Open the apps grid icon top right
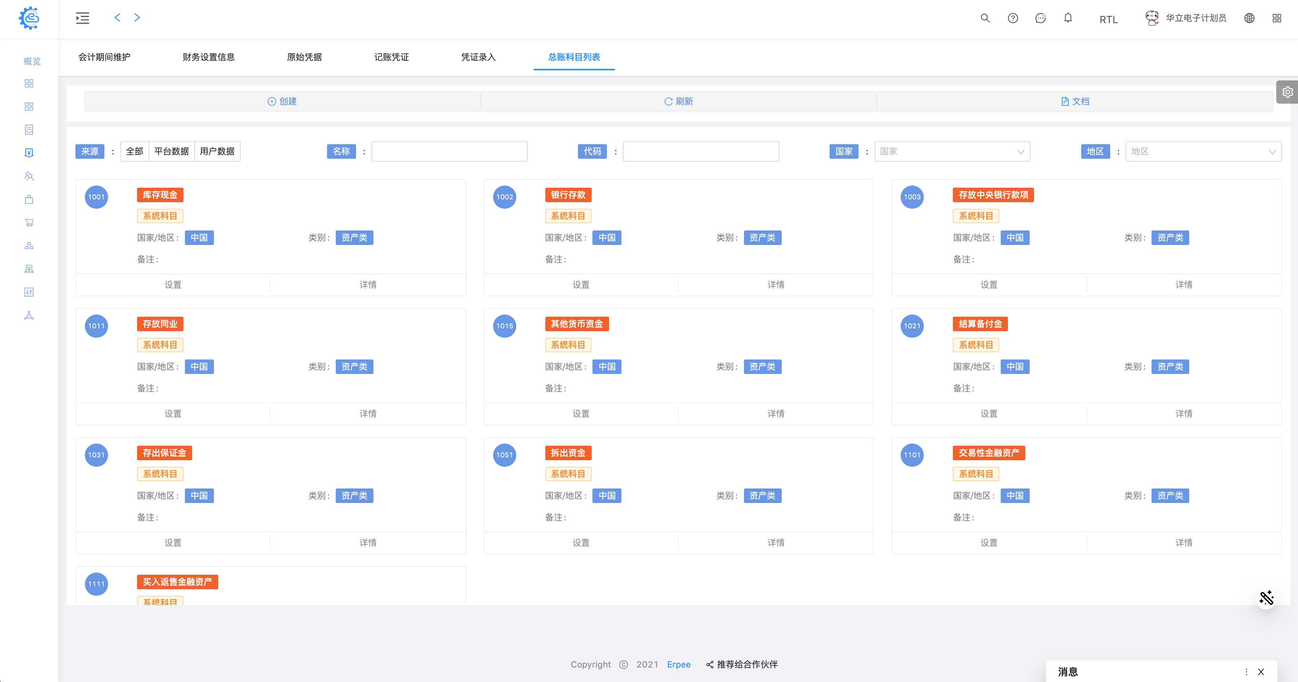1298x682 pixels. (x=1276, y=18)
